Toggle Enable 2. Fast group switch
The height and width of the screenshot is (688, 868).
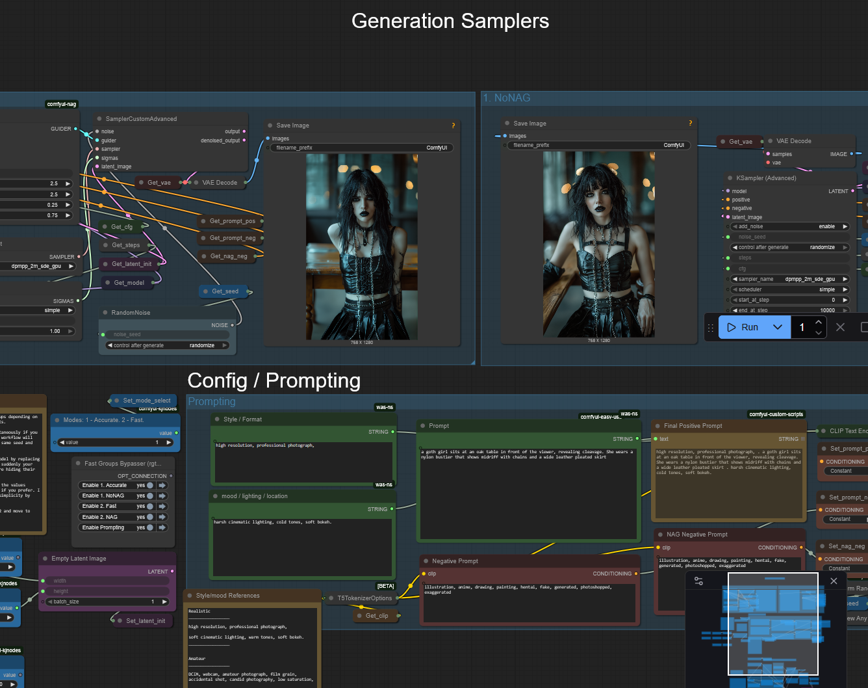[150, 506]
